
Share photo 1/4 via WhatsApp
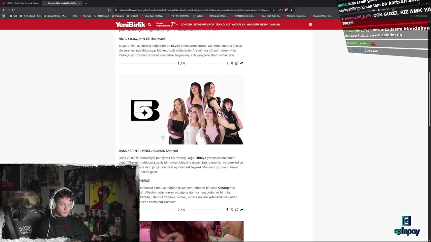[x=236, y=63]
